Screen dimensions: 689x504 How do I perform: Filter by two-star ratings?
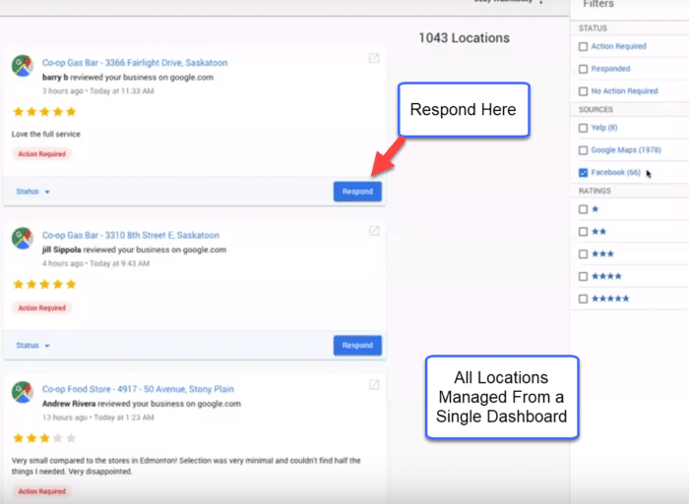[583, 232]
